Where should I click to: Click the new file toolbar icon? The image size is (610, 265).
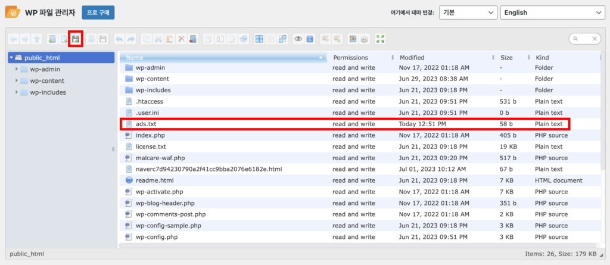coord(64,39)
